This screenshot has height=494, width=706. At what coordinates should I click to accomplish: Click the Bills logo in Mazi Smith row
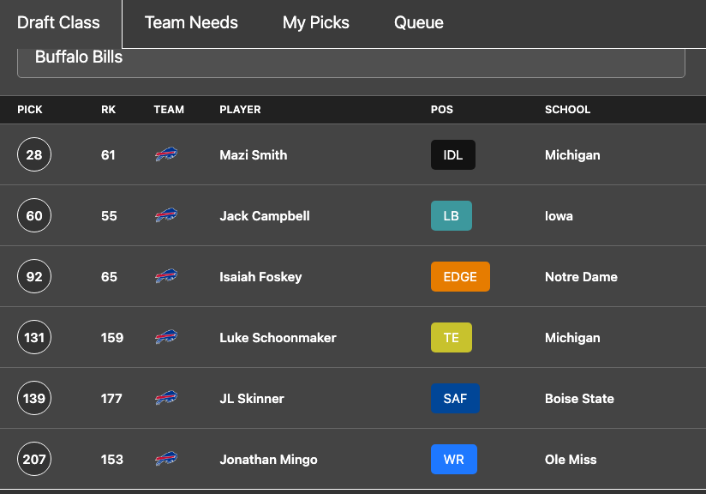(x=166, y=154)
